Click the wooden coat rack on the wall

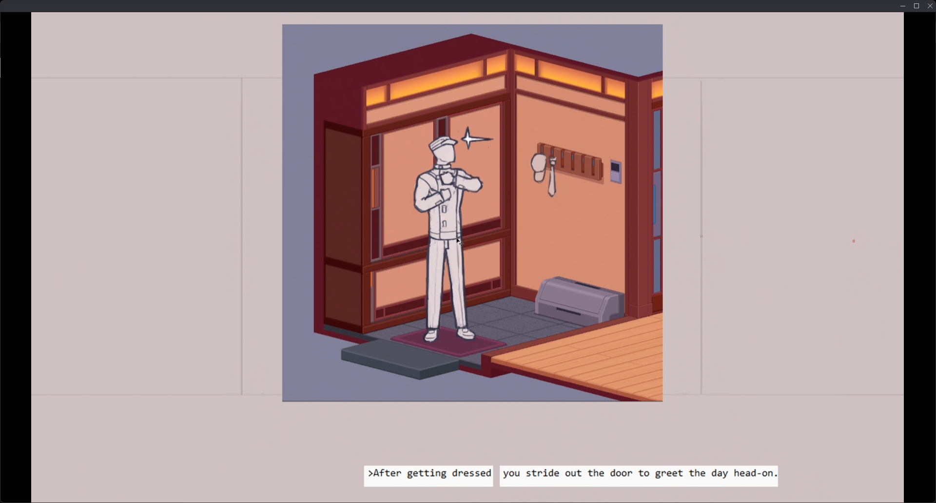click(x=570, y=163)
